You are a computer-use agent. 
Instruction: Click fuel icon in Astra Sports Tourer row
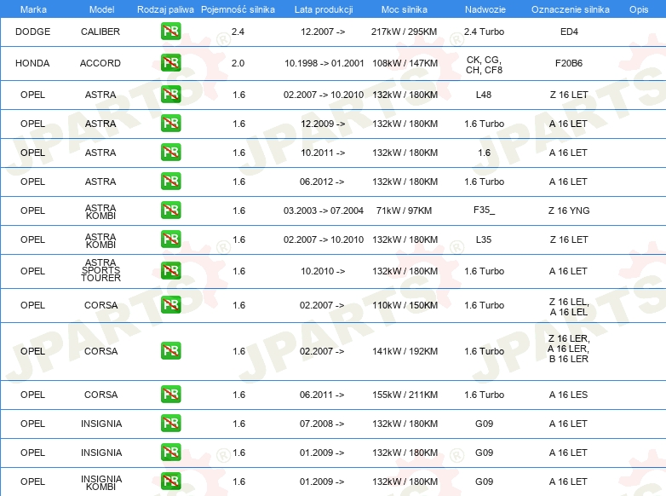coord(170,271)
